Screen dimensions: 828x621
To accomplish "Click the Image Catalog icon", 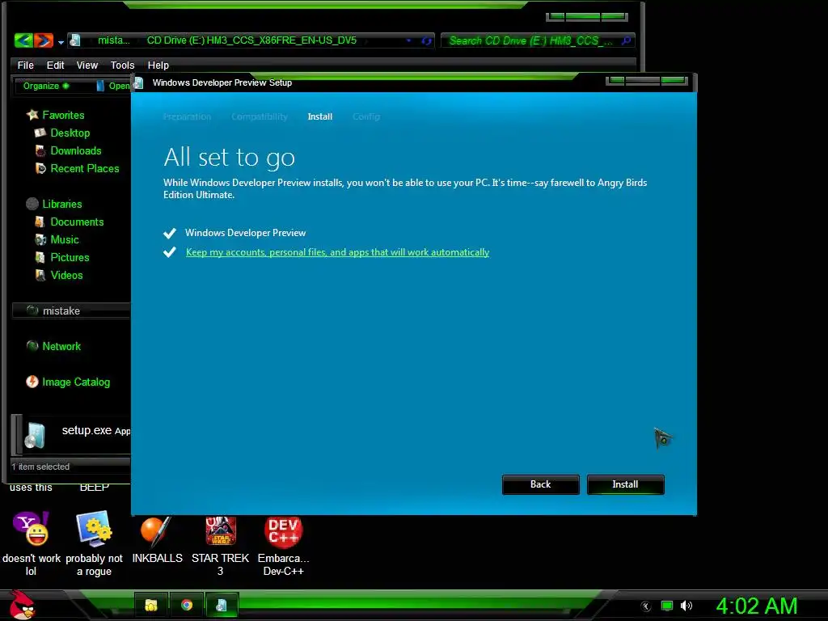I will (32, 382).
